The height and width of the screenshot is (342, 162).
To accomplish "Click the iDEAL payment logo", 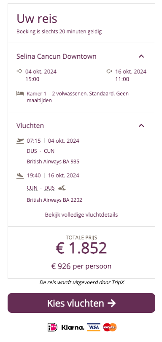I will click(52, 327).
